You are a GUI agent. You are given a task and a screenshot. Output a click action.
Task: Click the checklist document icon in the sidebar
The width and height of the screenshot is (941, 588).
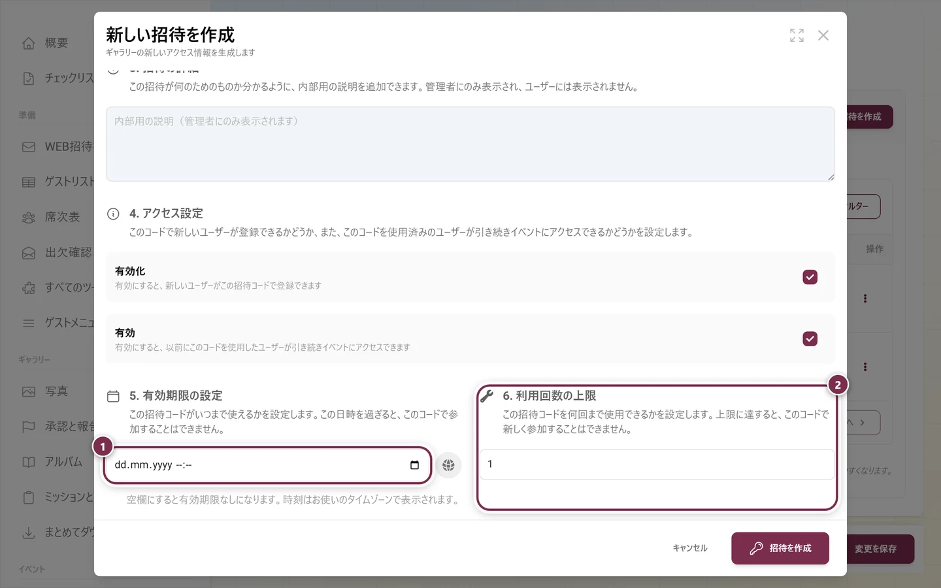pyautogui.click(x=29, y=78)
